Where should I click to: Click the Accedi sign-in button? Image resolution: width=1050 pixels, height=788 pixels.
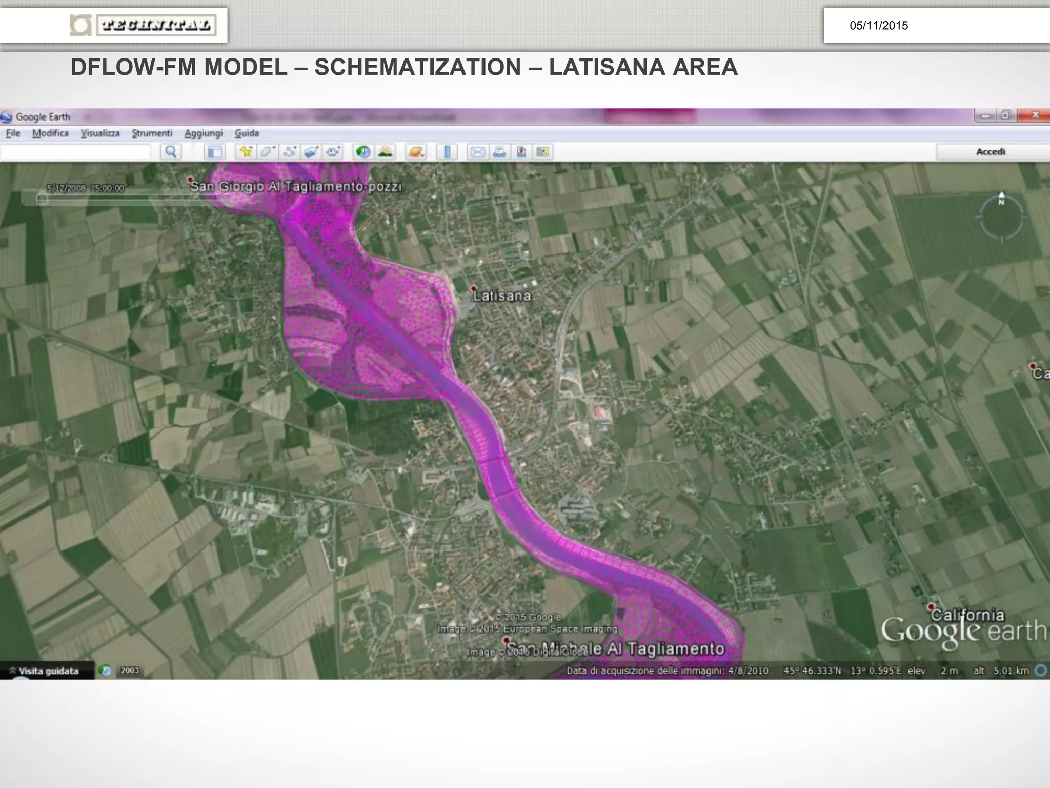click(x=992, y=152)
